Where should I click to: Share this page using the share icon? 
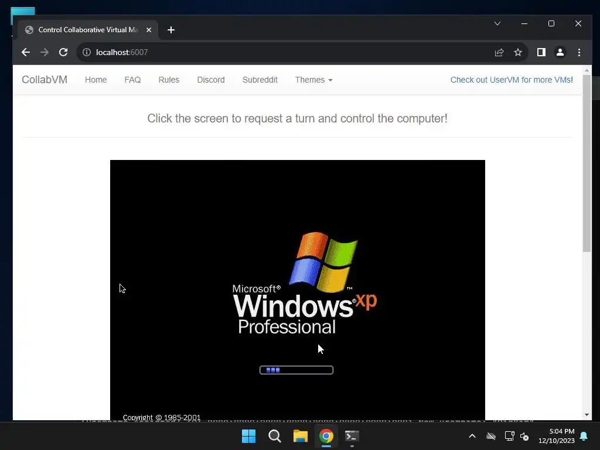tap(499, 52)
